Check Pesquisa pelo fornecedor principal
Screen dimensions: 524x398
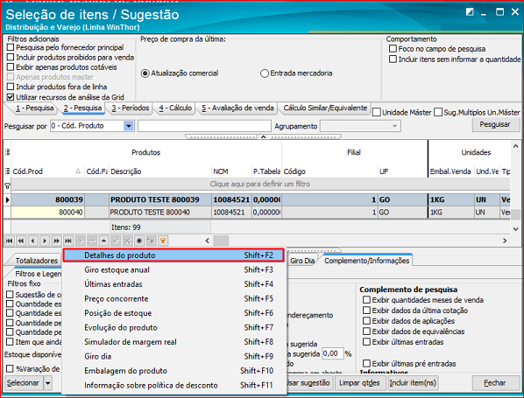11,47
